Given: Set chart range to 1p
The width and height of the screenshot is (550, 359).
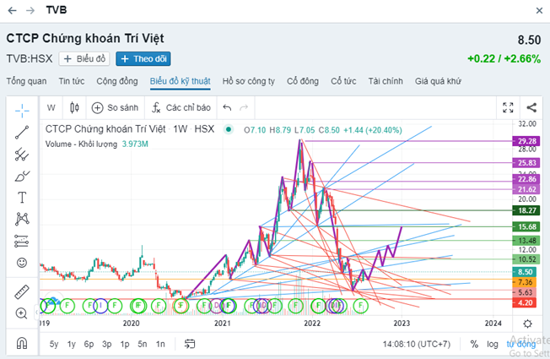Looking at the screenshot, I should click(125, 344).
